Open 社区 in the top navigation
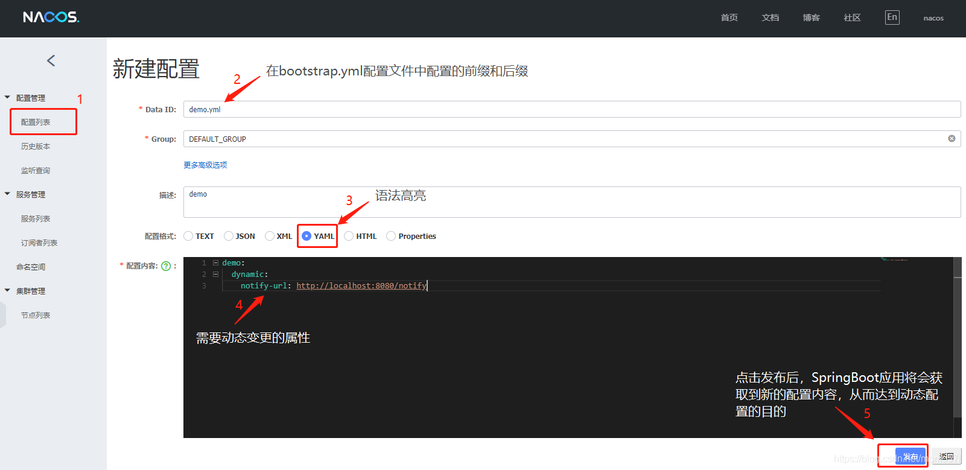 tap(853, 17)
